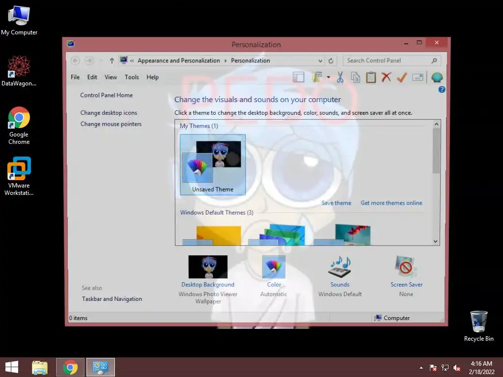Viewport: 503px width, 377px height.
Task: Click the Back navigation arrow
Action: pyautogui.click(x=75, y=60)
